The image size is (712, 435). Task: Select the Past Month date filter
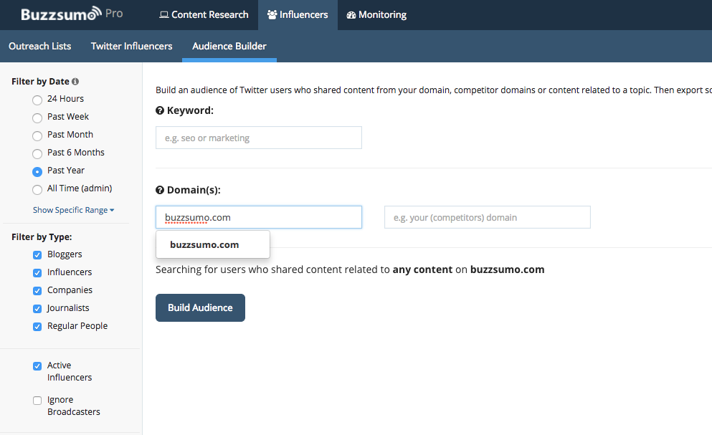37,135
